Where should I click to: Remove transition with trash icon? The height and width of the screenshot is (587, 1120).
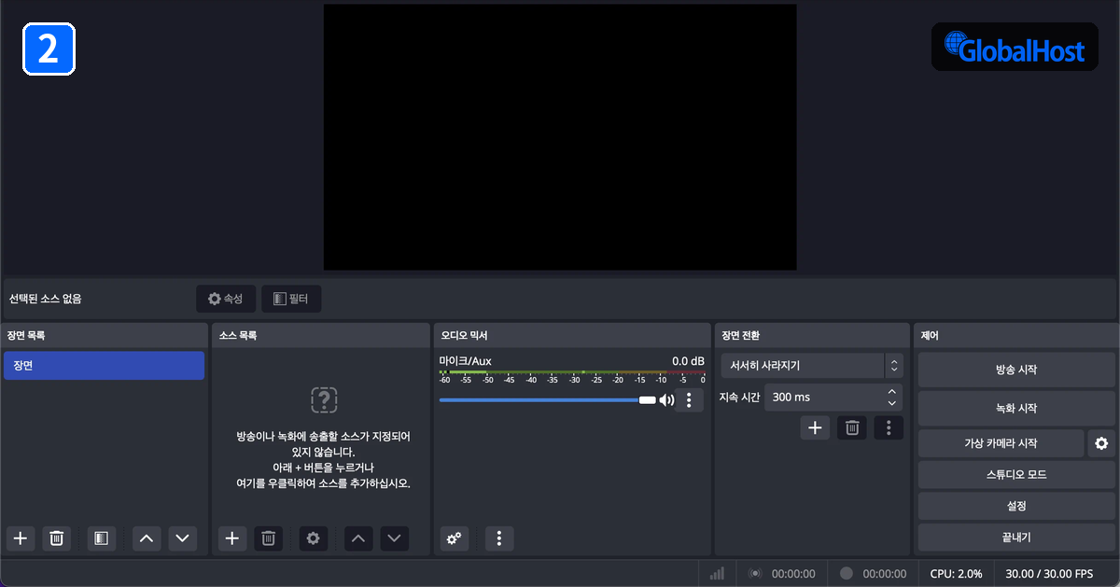tap(852, 427)
